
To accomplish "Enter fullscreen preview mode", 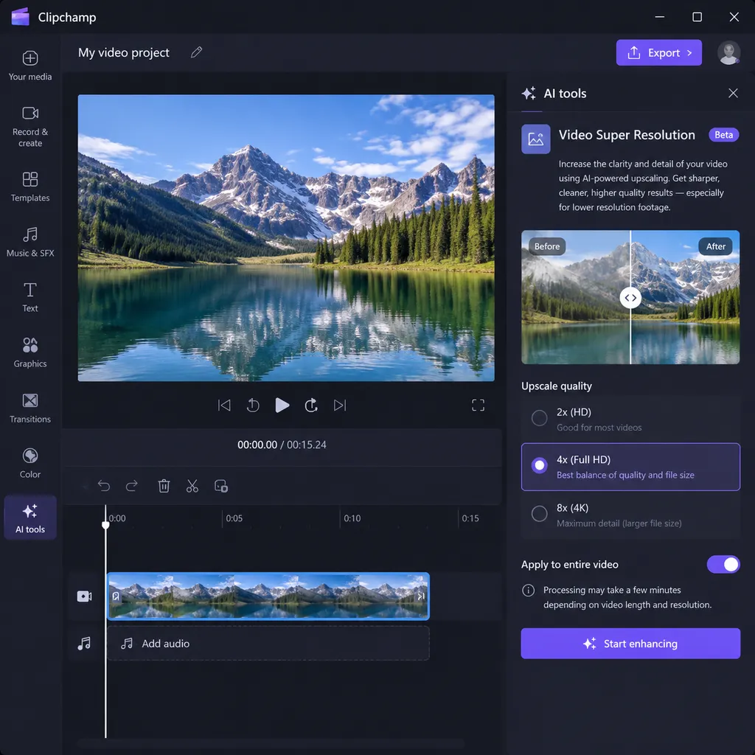I will (x=478, y=406).
